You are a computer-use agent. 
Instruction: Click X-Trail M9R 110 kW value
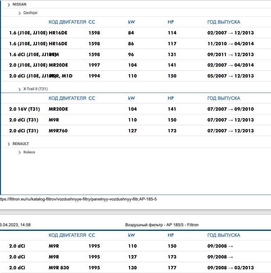point(132,120)
